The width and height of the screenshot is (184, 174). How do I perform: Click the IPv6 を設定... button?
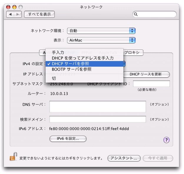click(x=68, y=139)
